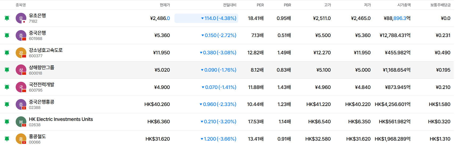Sort by 전일대비 column header
This screenshot has width=460, height=147.
(x=229, y=5)
